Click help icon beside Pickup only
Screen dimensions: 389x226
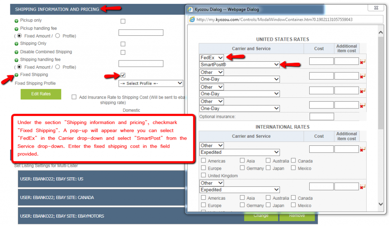16,21
